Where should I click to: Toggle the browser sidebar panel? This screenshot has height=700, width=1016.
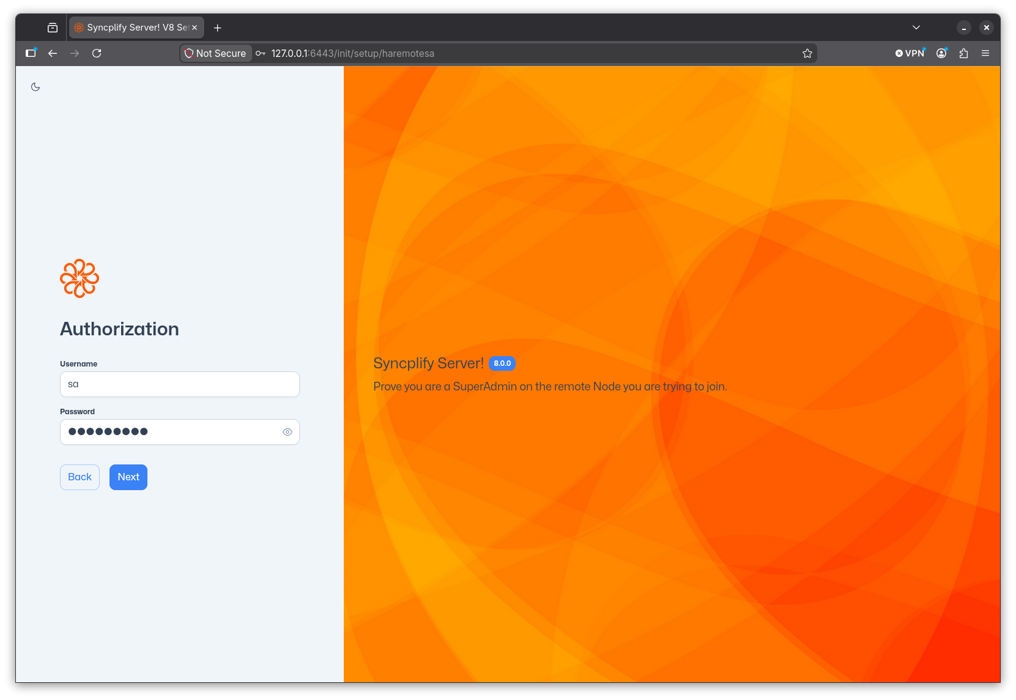[x=31, y=53]
